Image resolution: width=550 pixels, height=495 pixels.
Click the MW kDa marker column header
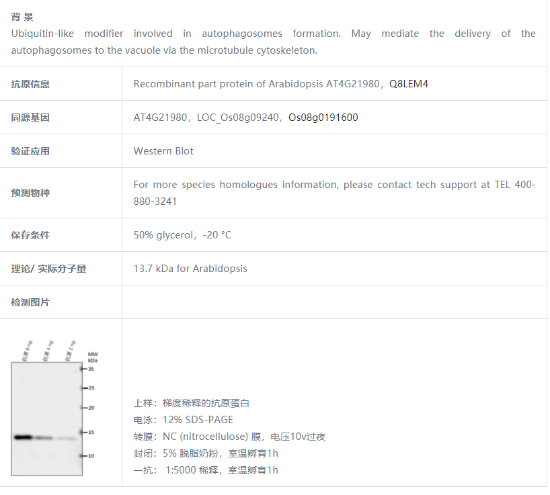pos(92,357)
